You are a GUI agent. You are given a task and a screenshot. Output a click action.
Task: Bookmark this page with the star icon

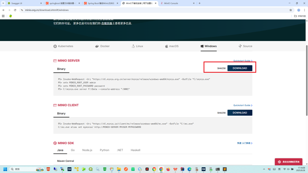pyautogui.click(x=291, y=10)
